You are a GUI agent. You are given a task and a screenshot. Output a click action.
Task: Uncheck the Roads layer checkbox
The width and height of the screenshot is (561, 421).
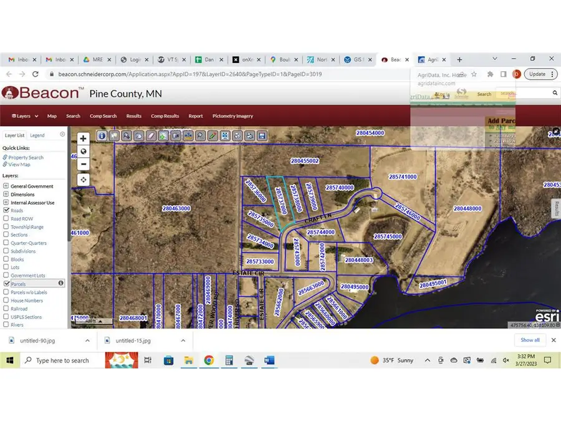6,211
